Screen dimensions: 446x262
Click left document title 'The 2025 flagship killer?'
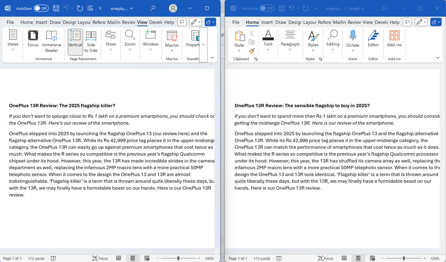pos(87,106)
